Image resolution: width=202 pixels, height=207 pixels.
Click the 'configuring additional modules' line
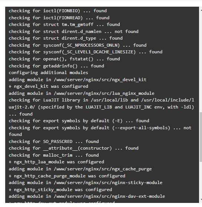pyautogui.click(x=48, y=73)
